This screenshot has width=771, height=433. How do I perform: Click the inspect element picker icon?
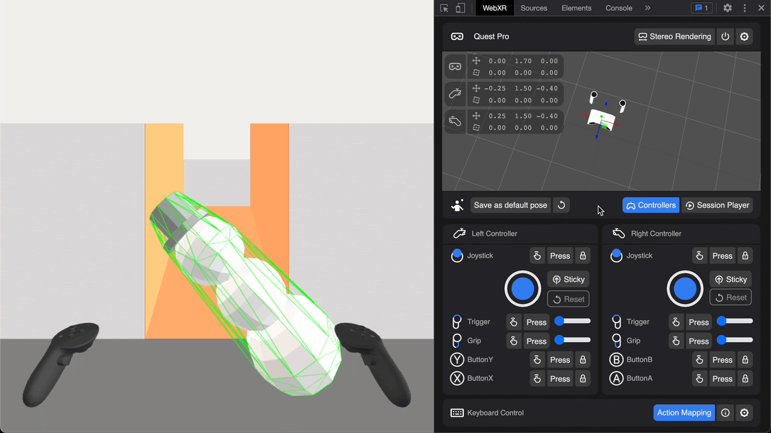(445, 8)
